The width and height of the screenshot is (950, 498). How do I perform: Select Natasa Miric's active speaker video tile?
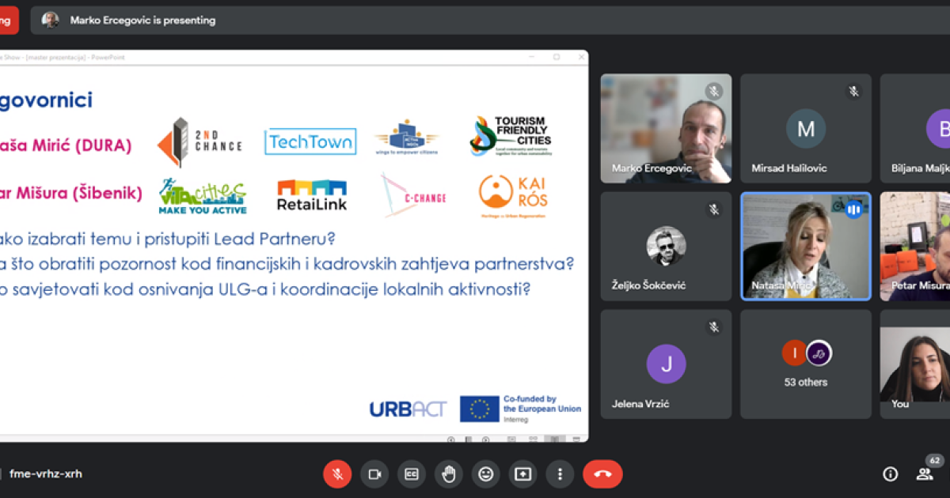[806, 246]
